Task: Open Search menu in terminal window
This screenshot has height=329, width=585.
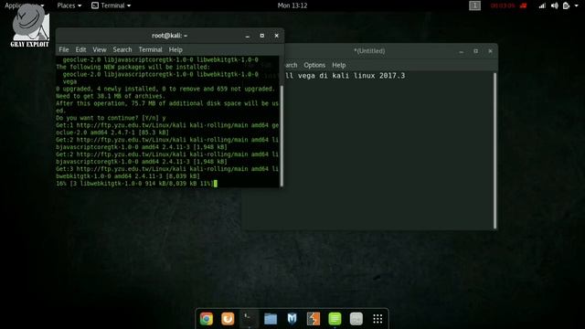Action: coord(122,49)
